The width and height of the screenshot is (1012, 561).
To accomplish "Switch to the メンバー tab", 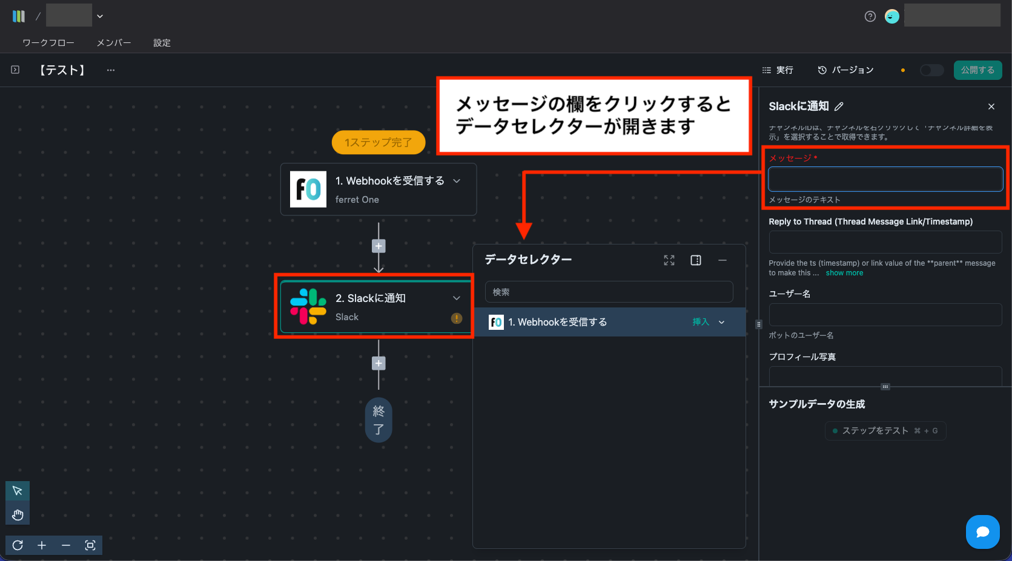I will pos(114,43).
